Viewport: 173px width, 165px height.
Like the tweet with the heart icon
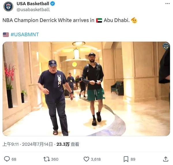click(86, 159)
